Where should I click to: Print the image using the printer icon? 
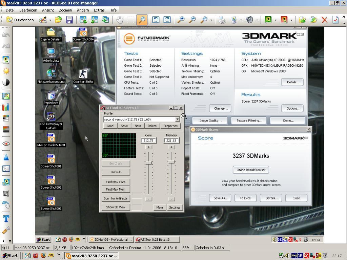(222, 20)
